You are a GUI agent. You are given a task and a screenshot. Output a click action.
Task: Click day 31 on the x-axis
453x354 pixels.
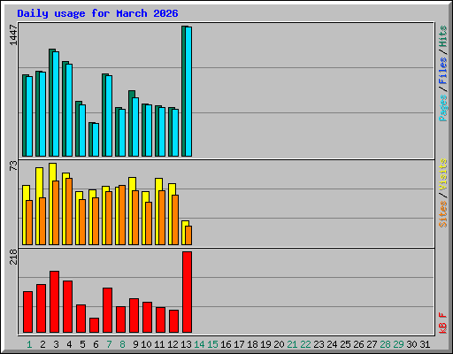click(x=425, y=344)
